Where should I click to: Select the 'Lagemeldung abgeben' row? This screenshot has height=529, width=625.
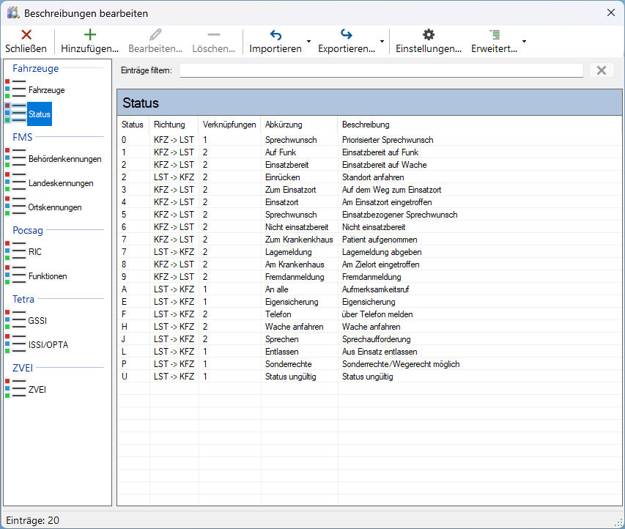tap(369, 252)
